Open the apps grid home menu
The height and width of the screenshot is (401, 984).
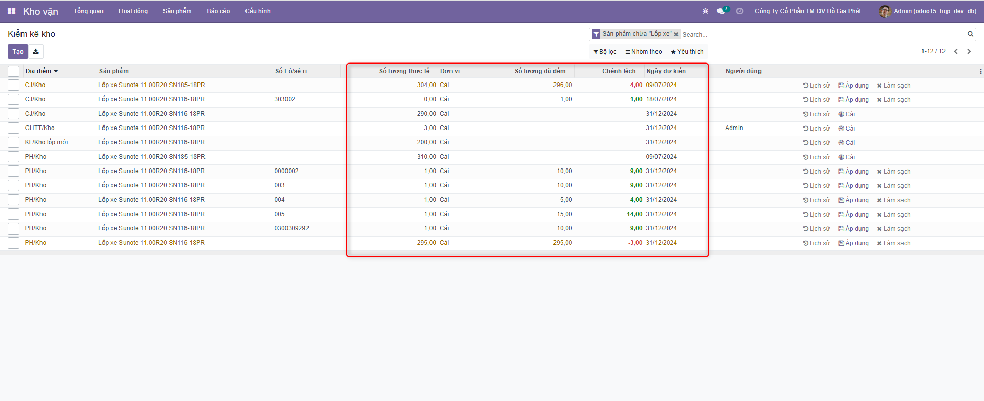click(11, 11)
